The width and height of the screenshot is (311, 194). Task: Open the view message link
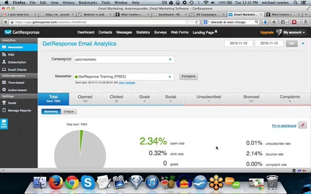point(127,82)
